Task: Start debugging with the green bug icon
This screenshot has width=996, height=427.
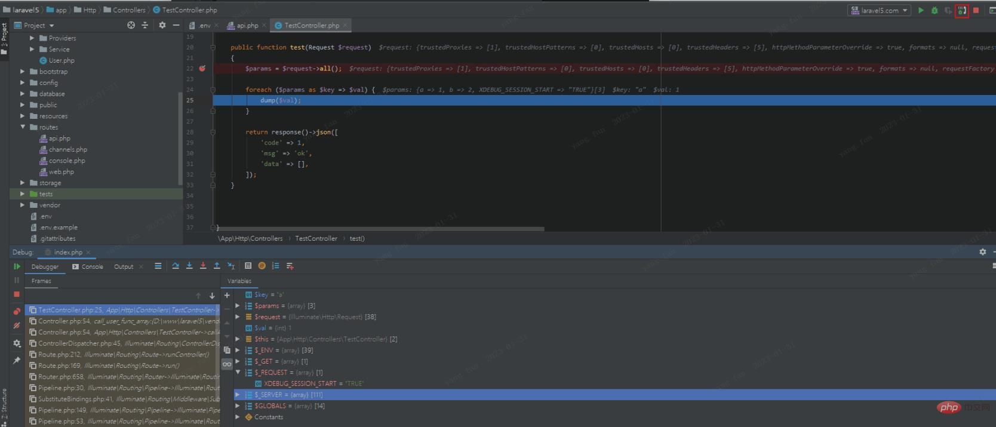Action: point(934,10)
